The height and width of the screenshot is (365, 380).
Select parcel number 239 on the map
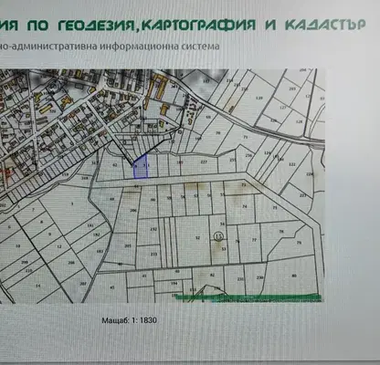coord(259,278)
